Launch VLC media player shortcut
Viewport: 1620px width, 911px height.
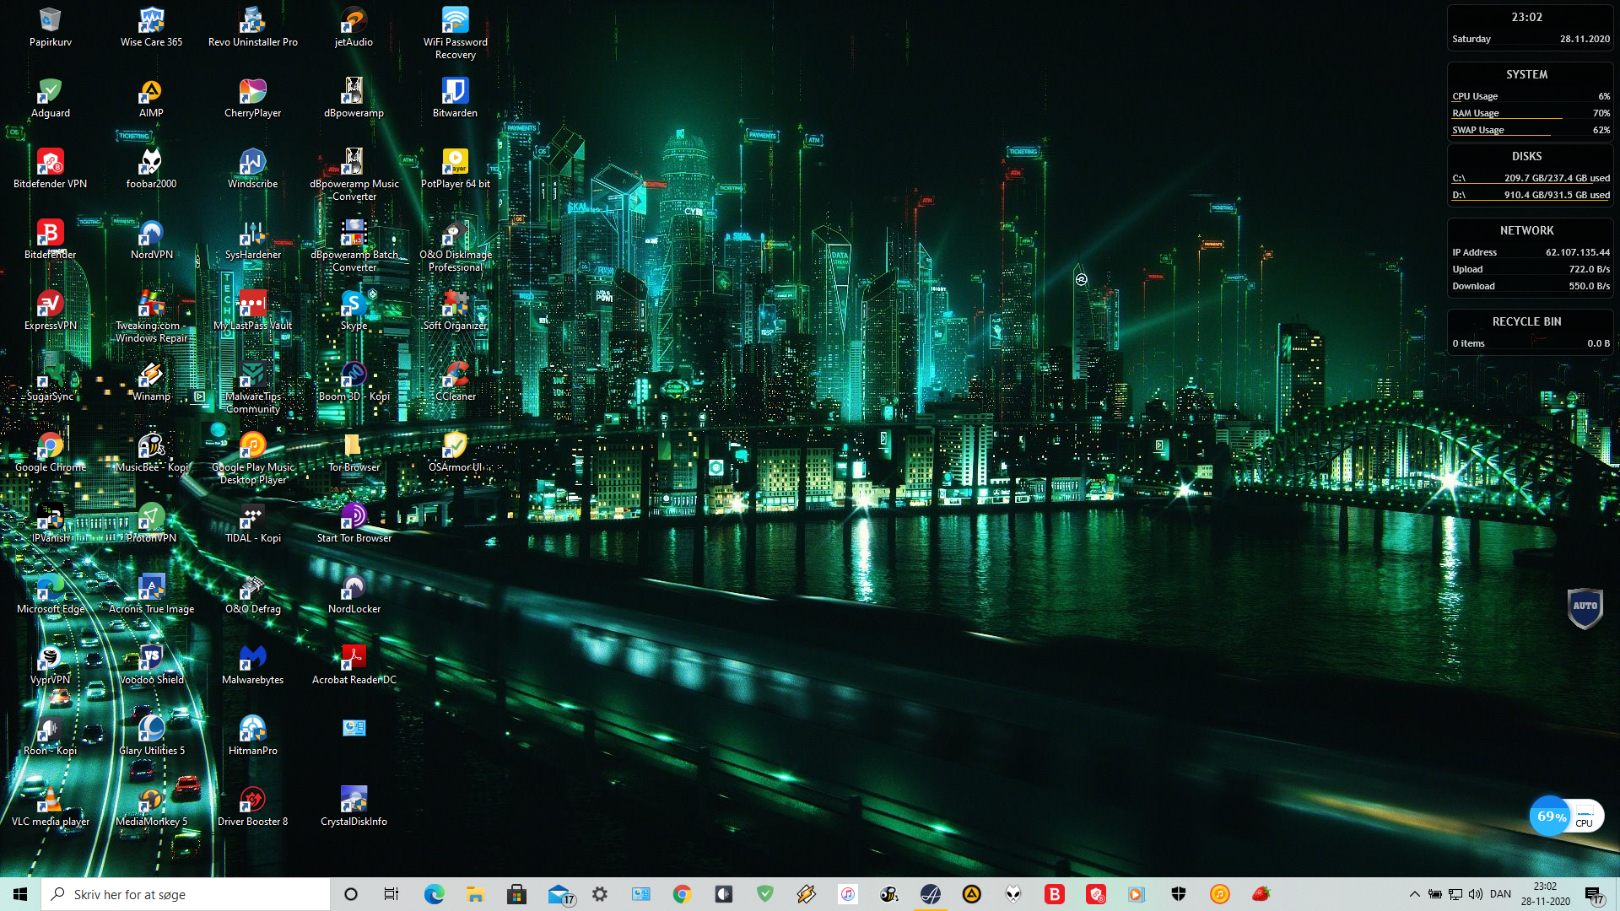coord(50,800)
